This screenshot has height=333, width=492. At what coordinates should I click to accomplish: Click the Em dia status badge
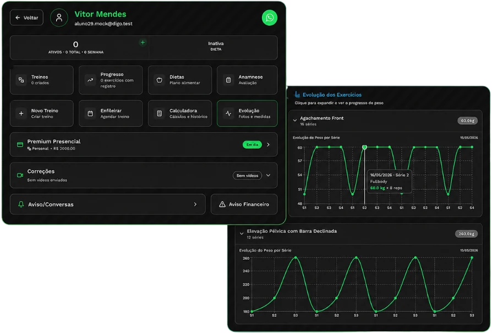click(x=252, y=145)
